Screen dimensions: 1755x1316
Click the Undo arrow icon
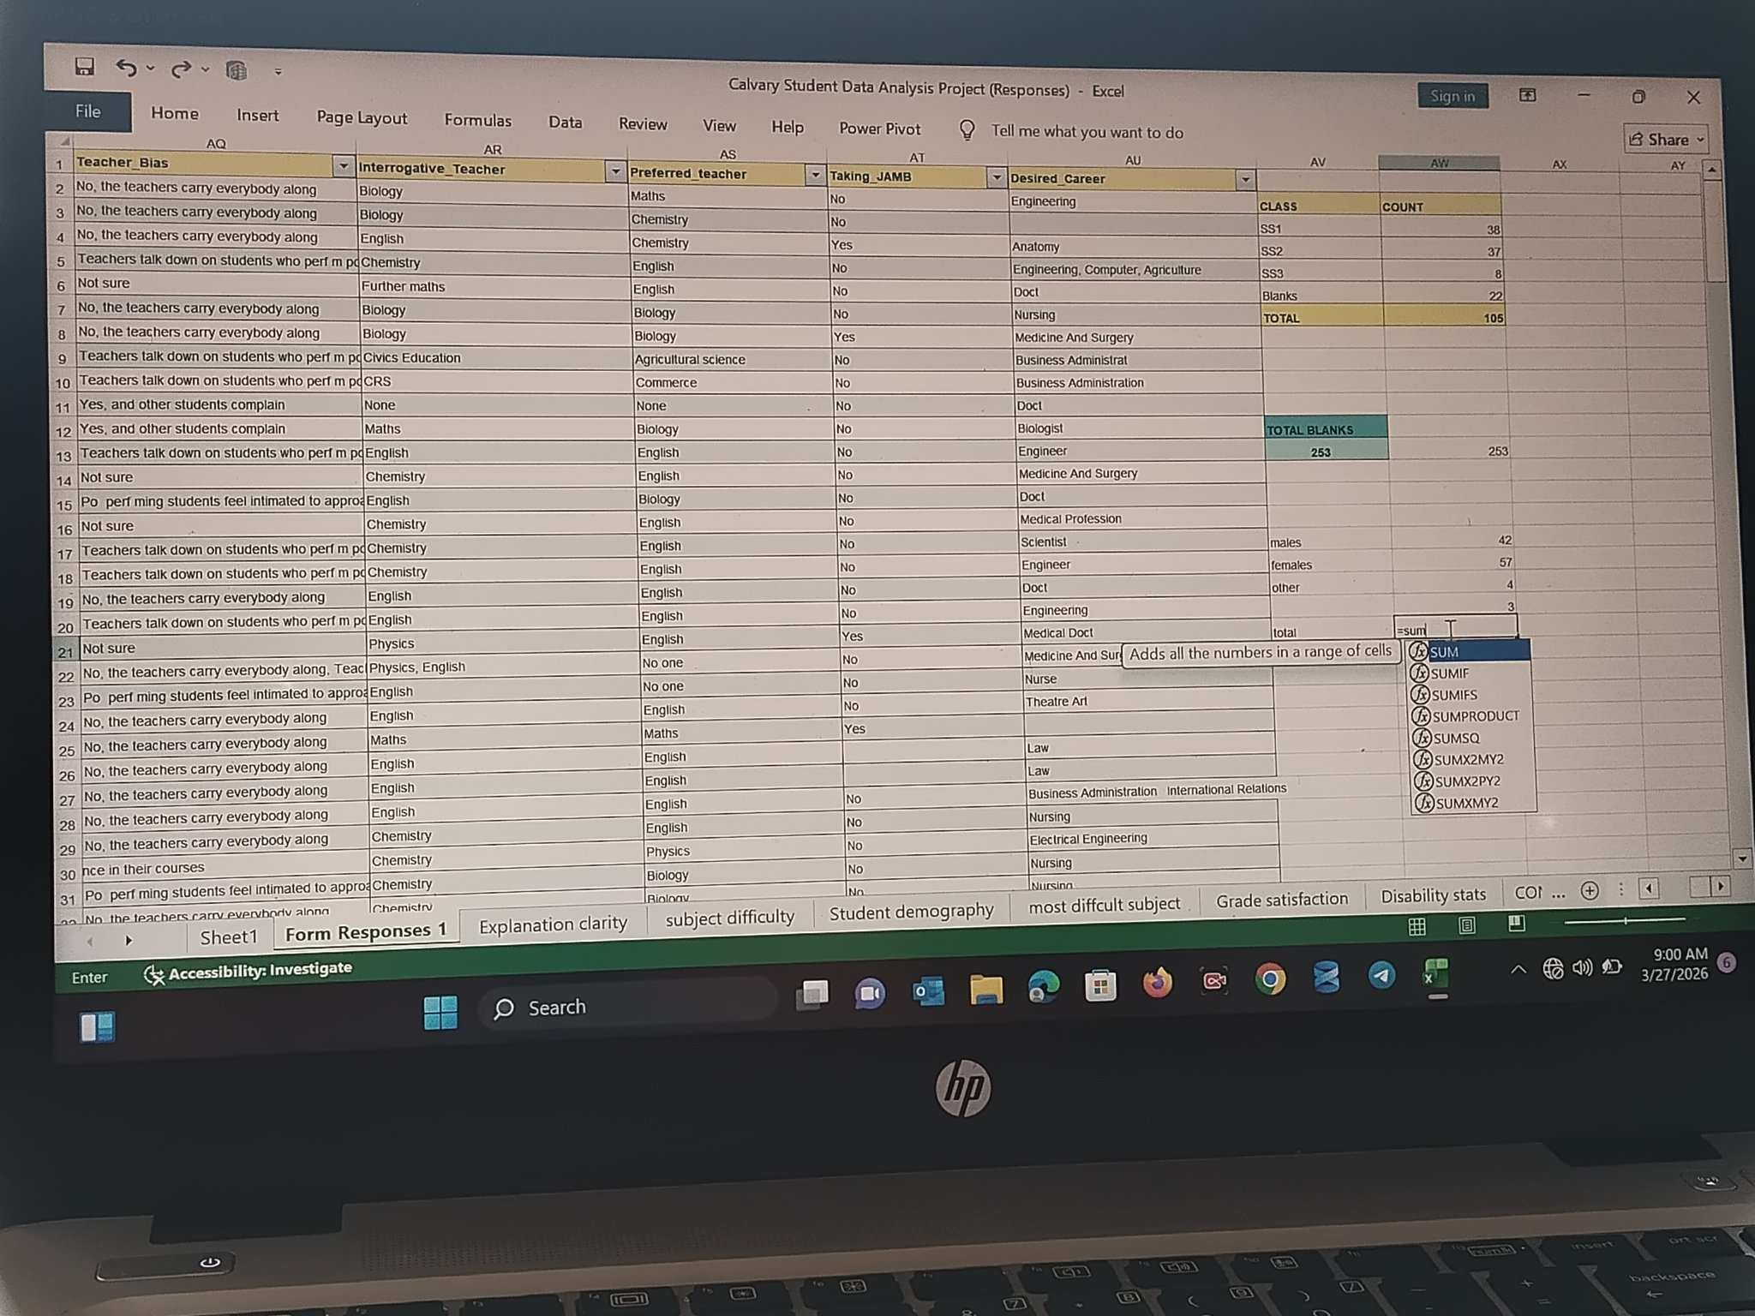click(126, 68)
